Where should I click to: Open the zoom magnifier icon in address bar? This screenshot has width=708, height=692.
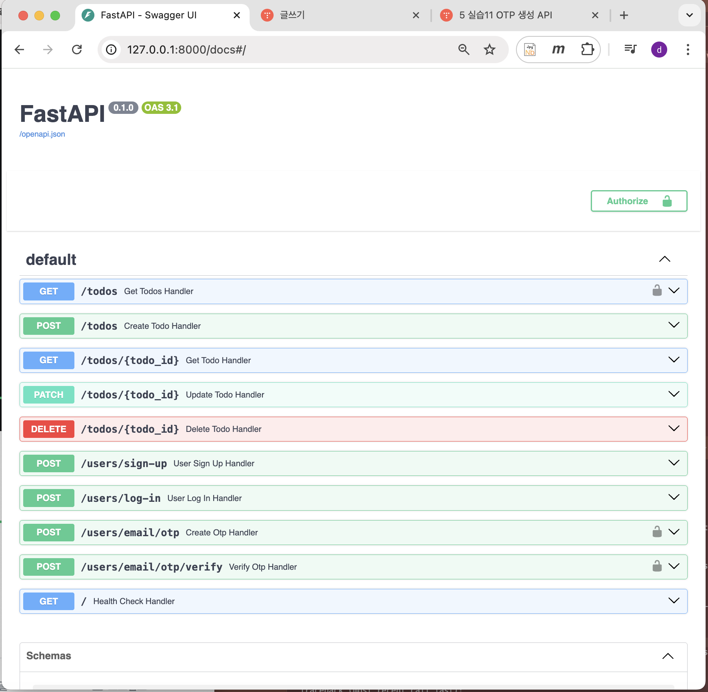(x=464, y=50)
